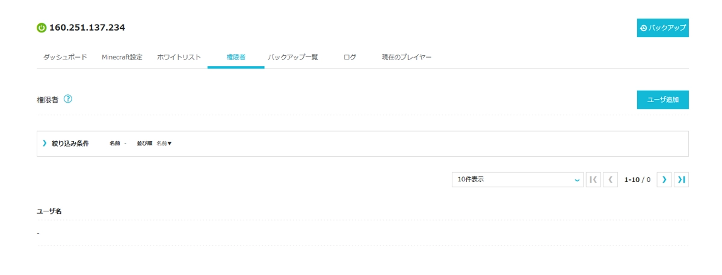Click the バックアップ button

tap(662, 28)
